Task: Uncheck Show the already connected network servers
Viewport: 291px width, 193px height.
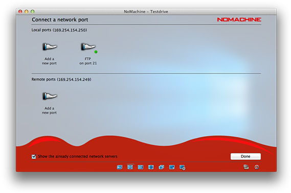Action: pos(34,157)
